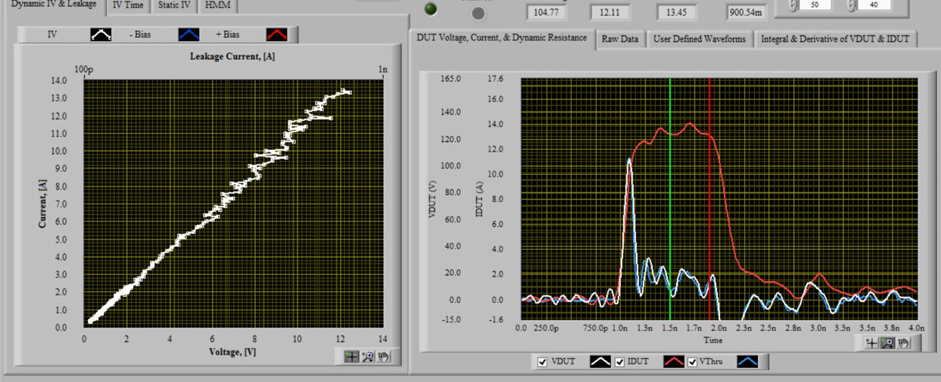Click the Voltage, [V] axis label
This screenshot has height=382, width=941.
point(233,352)
